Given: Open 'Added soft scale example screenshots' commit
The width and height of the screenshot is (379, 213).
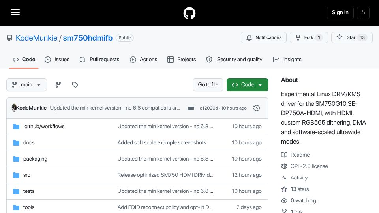Looking at the screenshot, I should point(162,142).
